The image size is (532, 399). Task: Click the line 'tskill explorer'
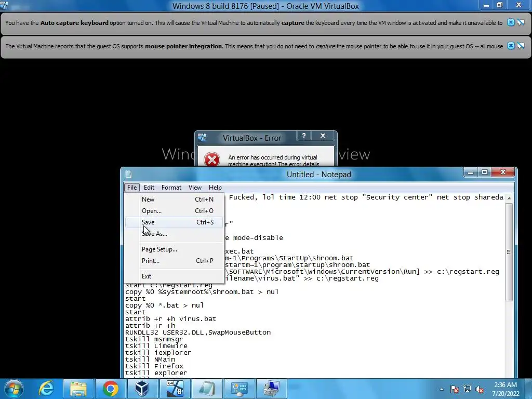tap(156, 373)
